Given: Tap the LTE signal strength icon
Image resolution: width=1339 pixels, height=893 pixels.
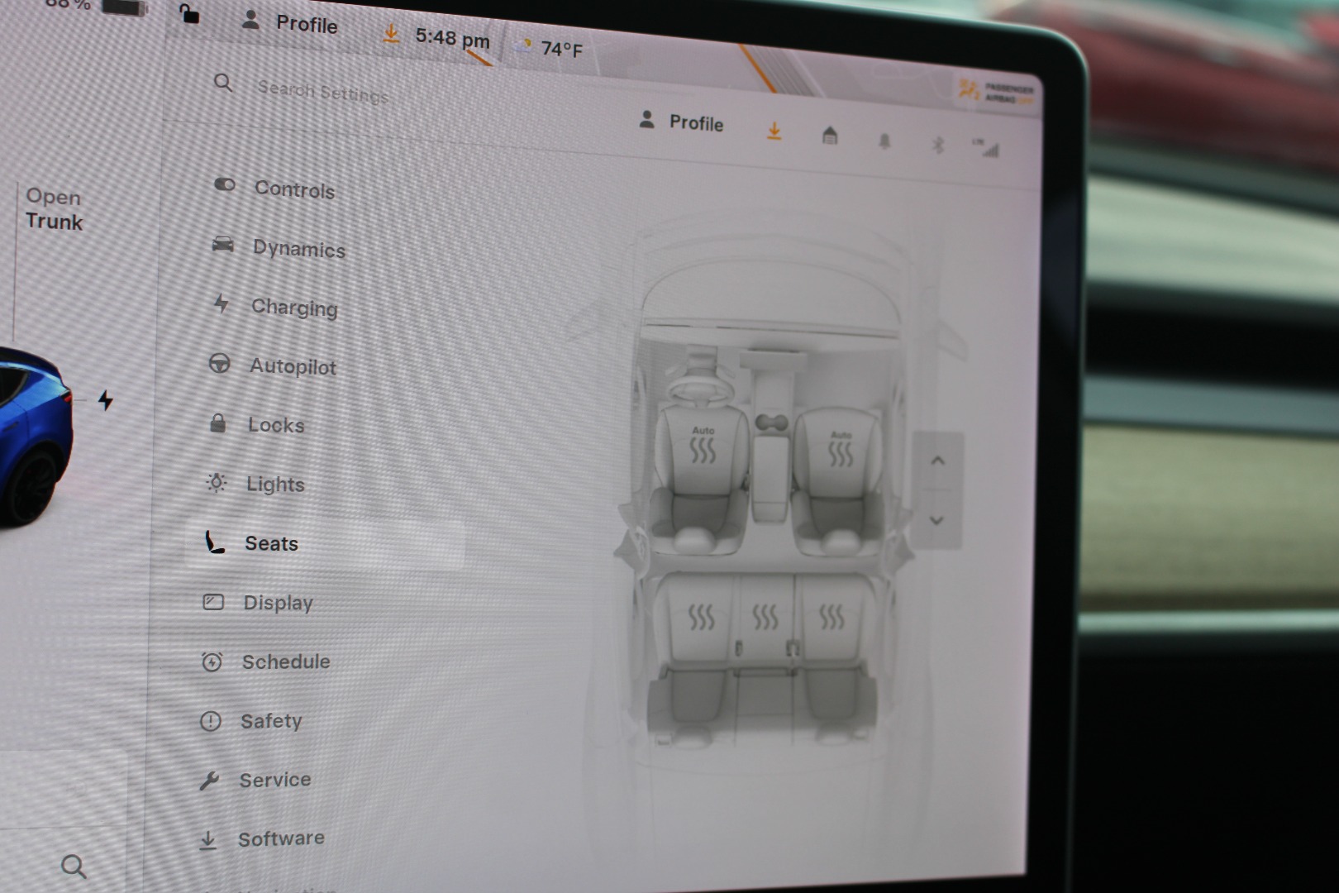Looking at the screenshot, I should coord(986,149).
